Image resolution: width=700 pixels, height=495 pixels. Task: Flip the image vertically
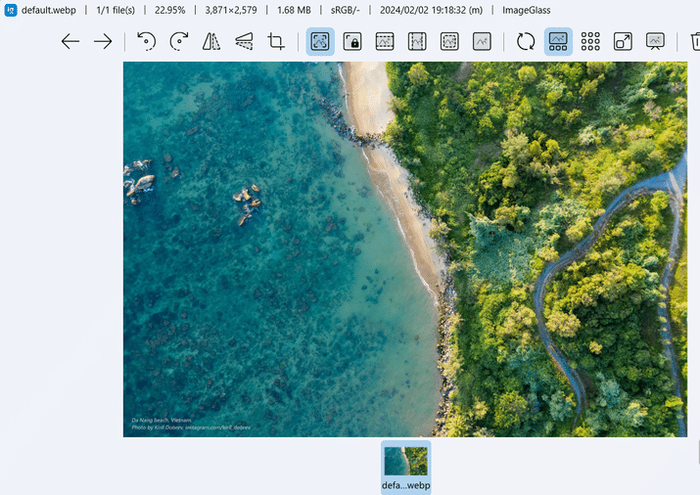244,41
